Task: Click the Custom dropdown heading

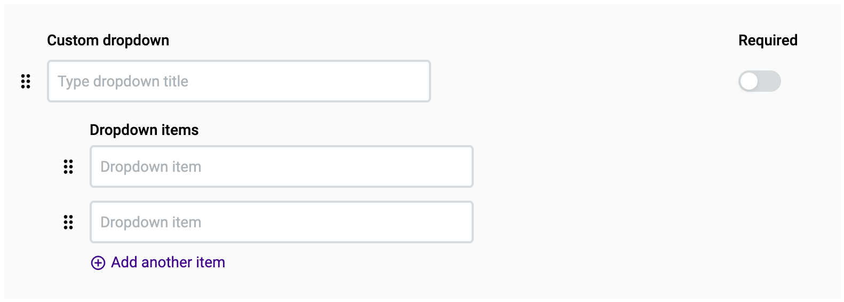Action: (108, 41)
